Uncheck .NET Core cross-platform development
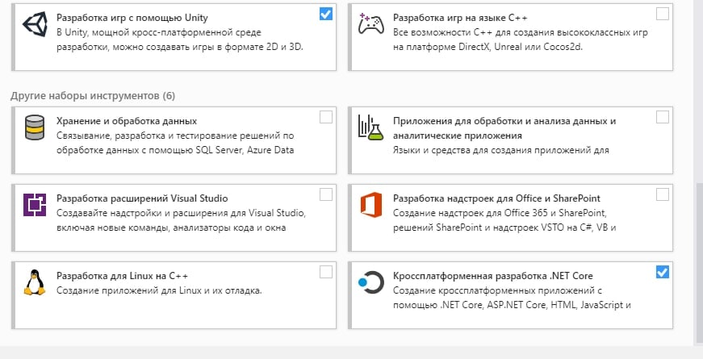This screenshot has width=703, height=359. click(x=663, y=272)
